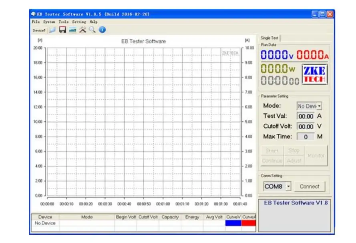The image size is (356, 243).
Task: Click the Connect button
Action: pyautogui.click(x=310, y=187)
